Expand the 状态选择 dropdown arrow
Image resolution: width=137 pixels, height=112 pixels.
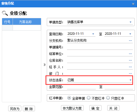click(x=130, y=80)
